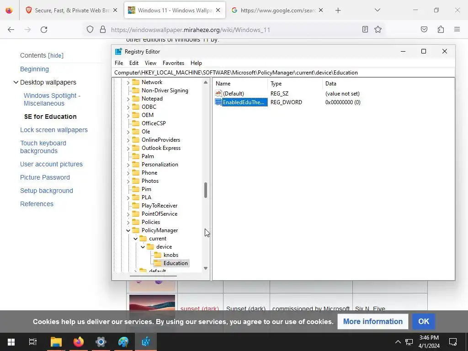Click the Type column header

tap(295, 84)
